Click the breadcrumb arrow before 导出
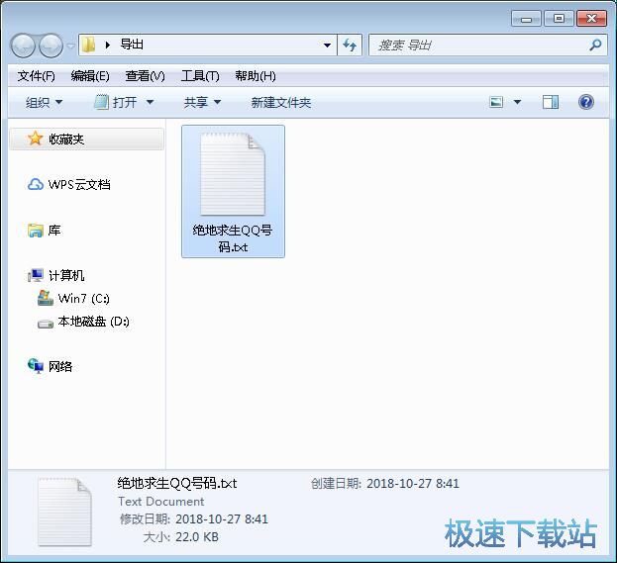 tap(107, 45)
